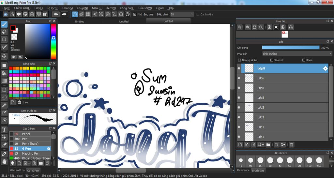This screenshot has height=179, width=334.
Task: Enable Cạnh mềm checkbox
Action: tap(198, 14)
